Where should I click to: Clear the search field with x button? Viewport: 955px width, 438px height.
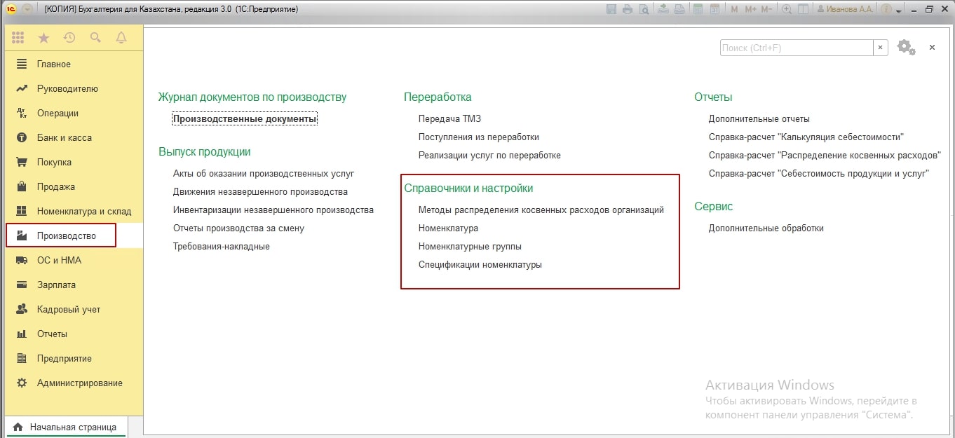coord(880,48)
